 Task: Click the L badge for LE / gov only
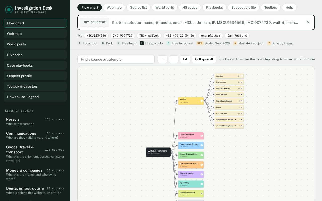tap(142, 43)
